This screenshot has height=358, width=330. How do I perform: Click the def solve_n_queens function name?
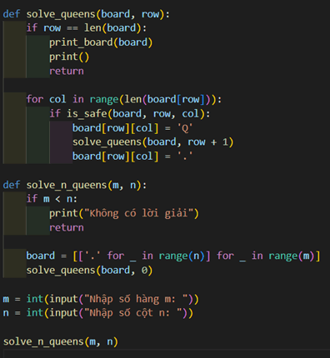(x=67, y=185)
